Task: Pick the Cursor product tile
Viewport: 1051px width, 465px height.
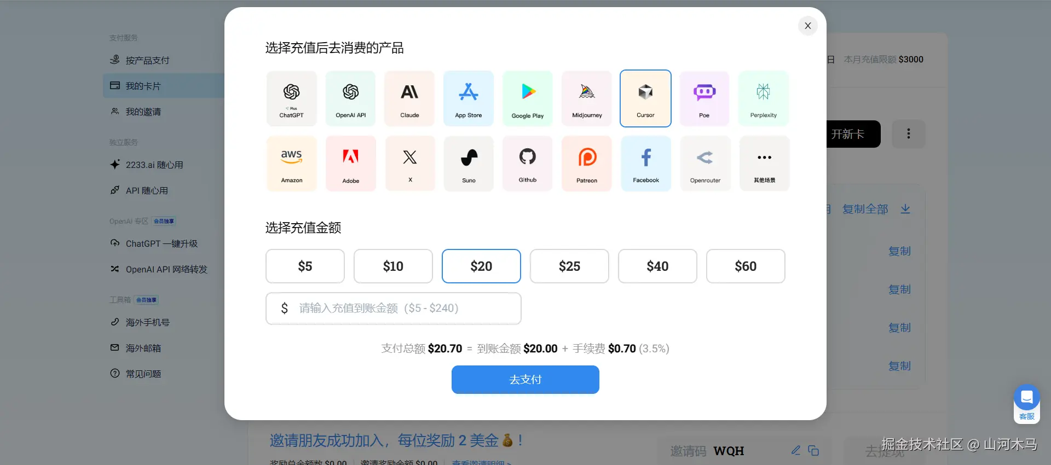Action: coord(645,98)
